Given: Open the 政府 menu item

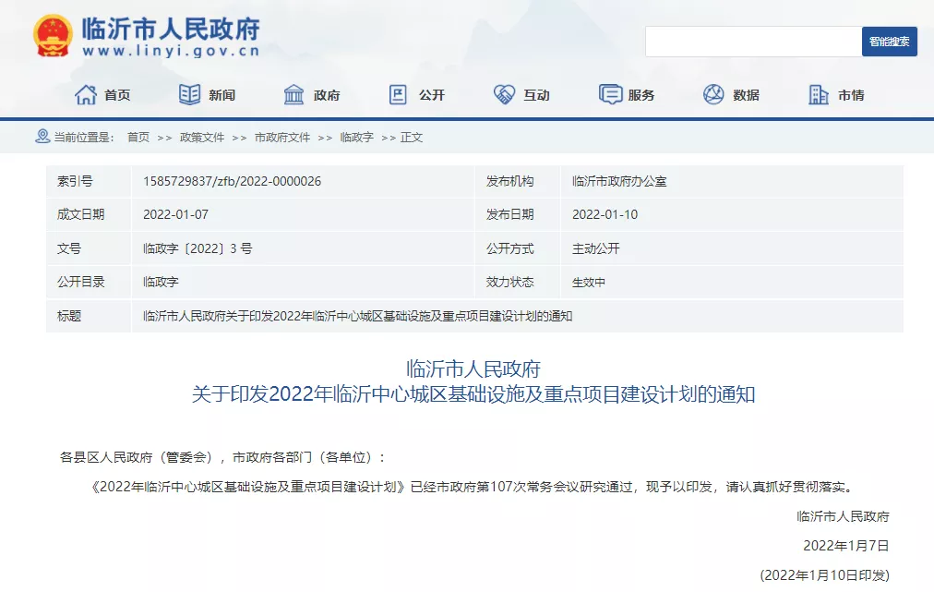Looking at the screenshot, I should 327,95.
